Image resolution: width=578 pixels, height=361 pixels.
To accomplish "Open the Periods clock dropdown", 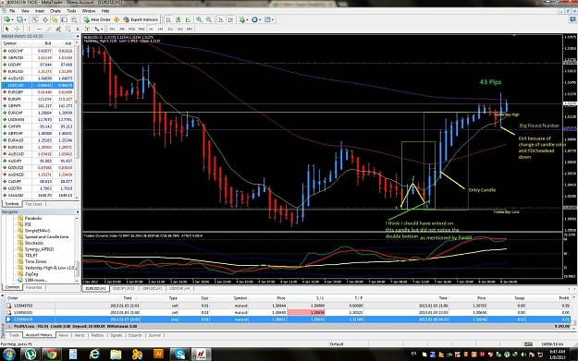I will click(x=256, y=19).
